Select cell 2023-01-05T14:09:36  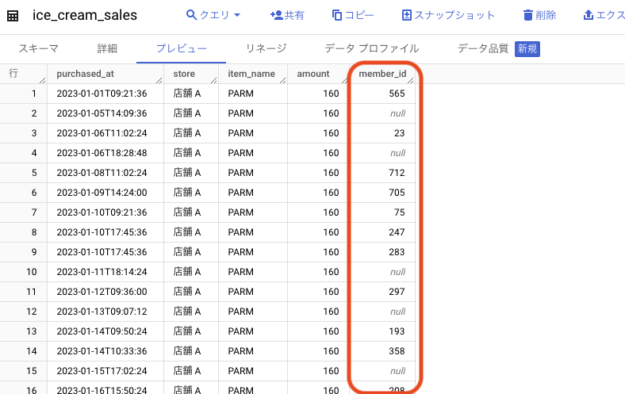coord(102,113)
